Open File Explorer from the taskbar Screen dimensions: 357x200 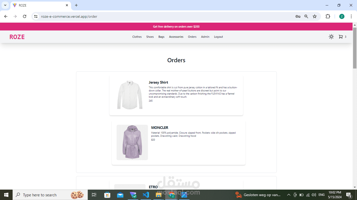158,195
